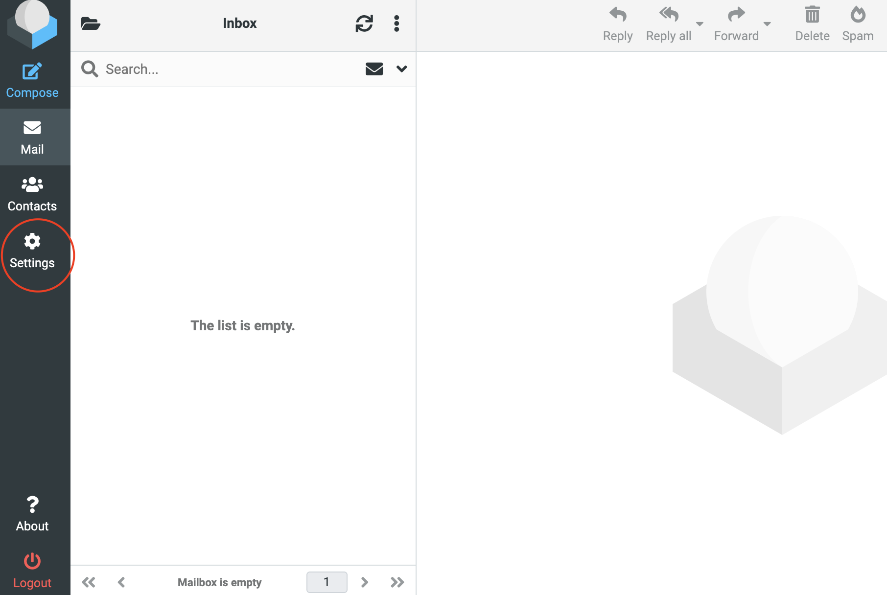Screen dimensions: 887x595
Task: Open the Forward options dropdown arrow
Action: click(767, 24)
